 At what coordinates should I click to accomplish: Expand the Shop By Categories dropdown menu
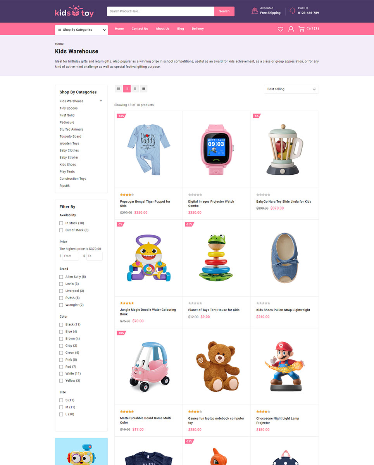click(x=81, y=30)
